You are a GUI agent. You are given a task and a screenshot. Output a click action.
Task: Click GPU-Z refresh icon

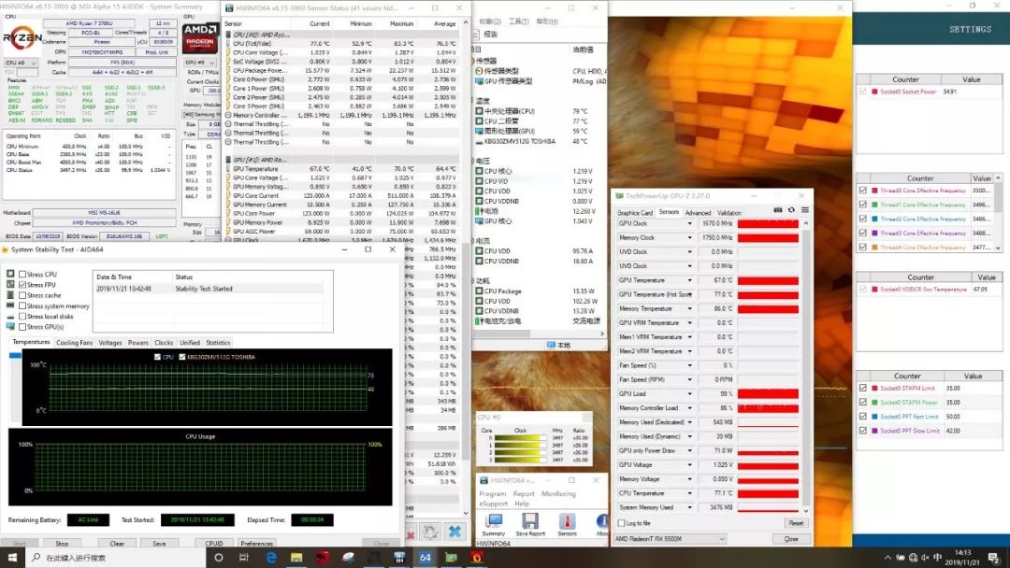pyautogui.click(x=790, y=210)
